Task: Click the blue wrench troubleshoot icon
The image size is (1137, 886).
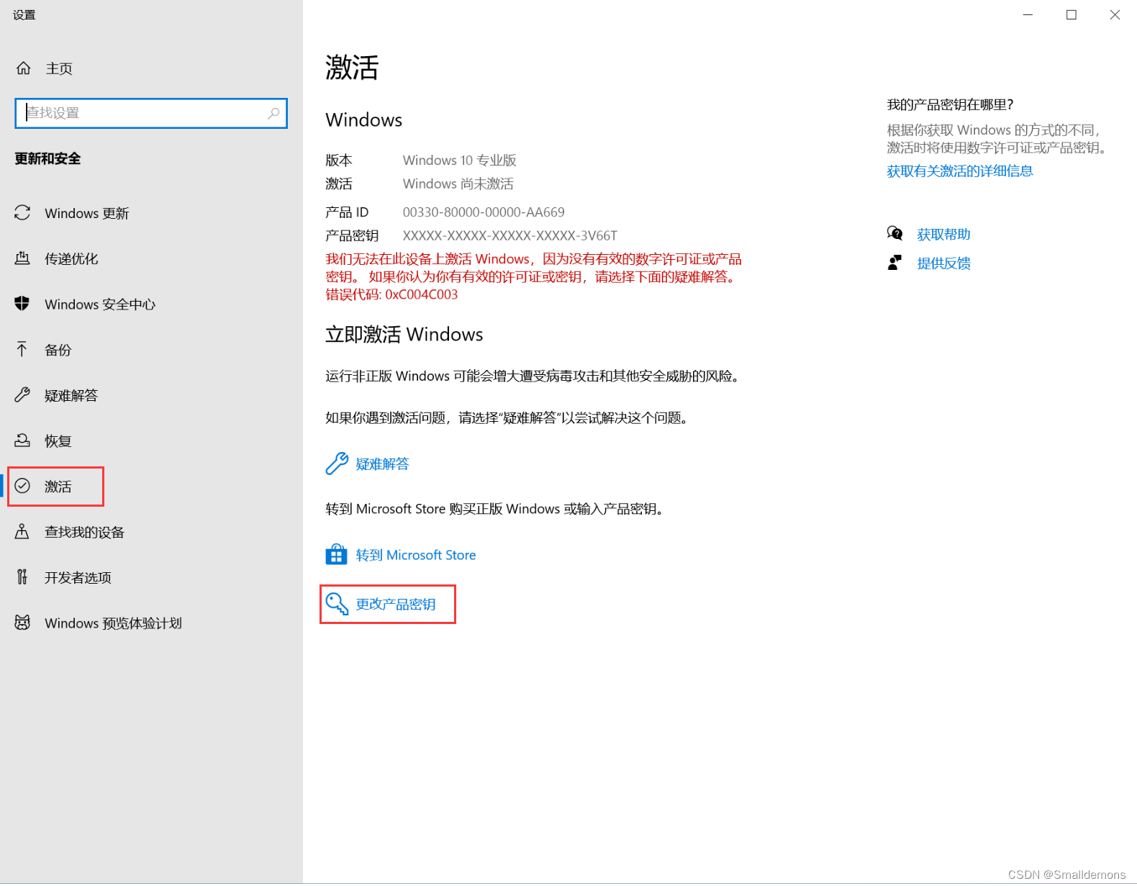Action: coord(337,464)
